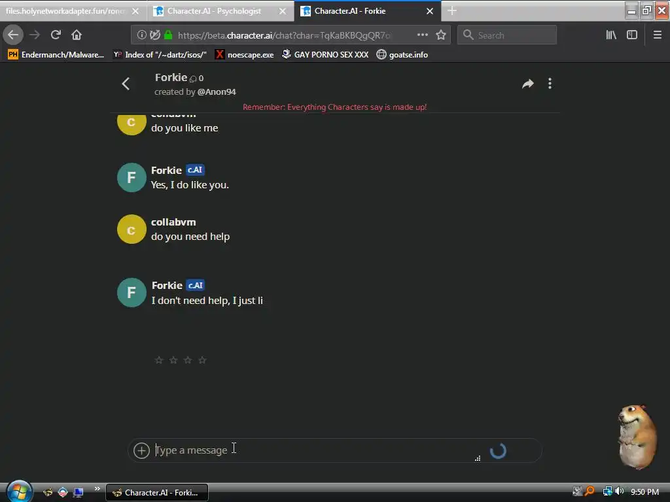The height and width of the screenshot is (502, 670).
Task: Go back with the browser back arrow
Action: tap(13, 35)
